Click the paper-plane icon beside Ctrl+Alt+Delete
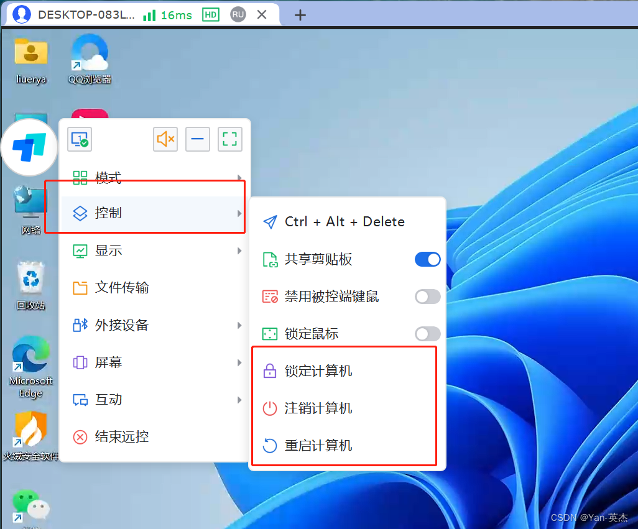This screenshot has width=638, height=529. point(270,222)
